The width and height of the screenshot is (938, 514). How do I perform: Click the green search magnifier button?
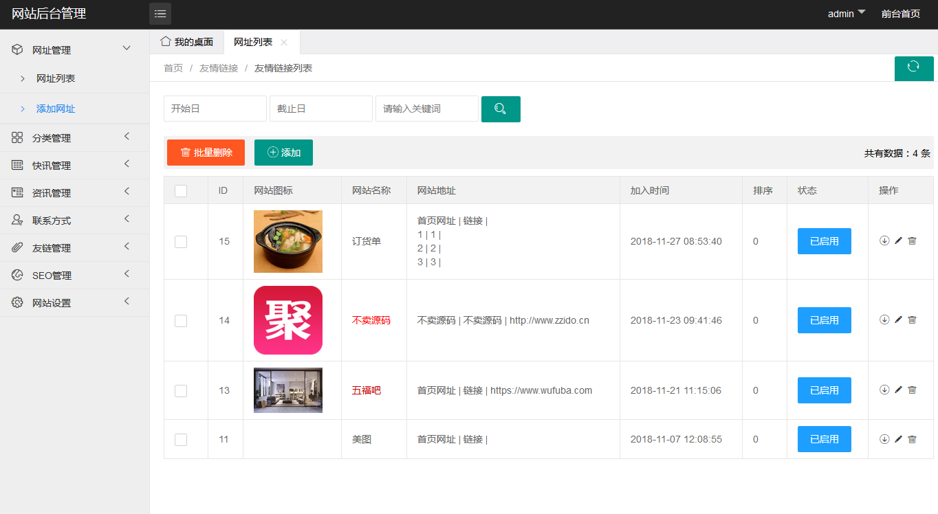[501, 109]
